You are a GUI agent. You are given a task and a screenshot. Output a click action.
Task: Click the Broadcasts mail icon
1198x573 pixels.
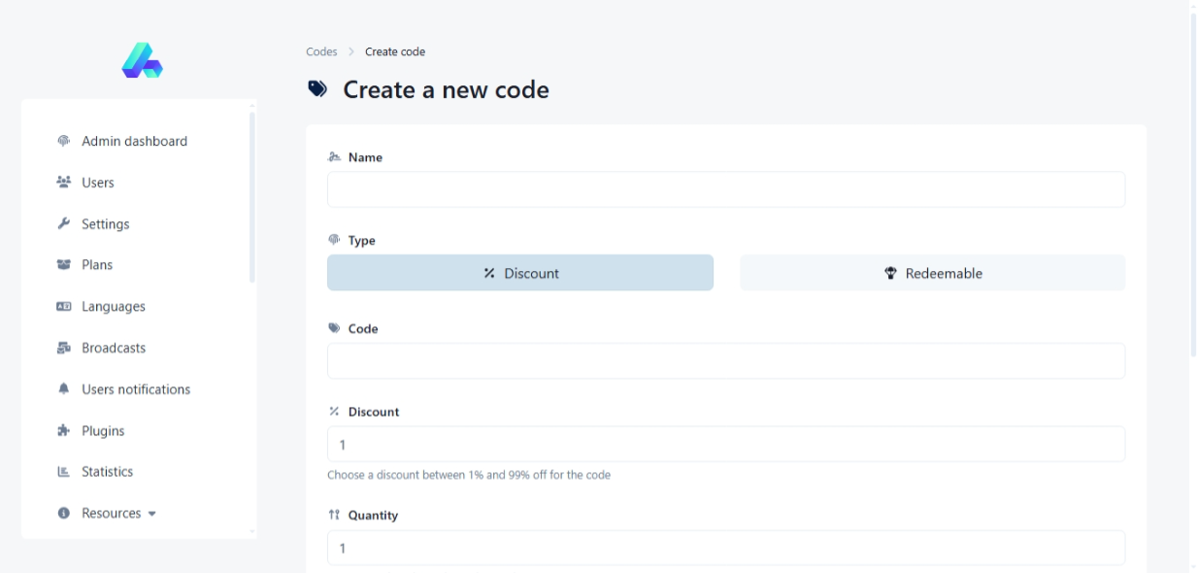pyautogui.click(x=64, y=348)
